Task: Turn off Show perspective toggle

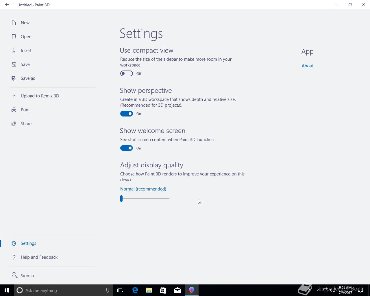Action: [x=127, y=114]
